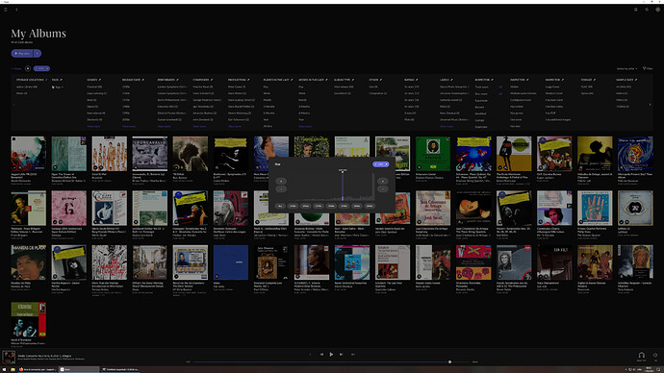The image size is (664, 373).
Task: Open the audio zone headphone icon
Action: pos(642,355)
